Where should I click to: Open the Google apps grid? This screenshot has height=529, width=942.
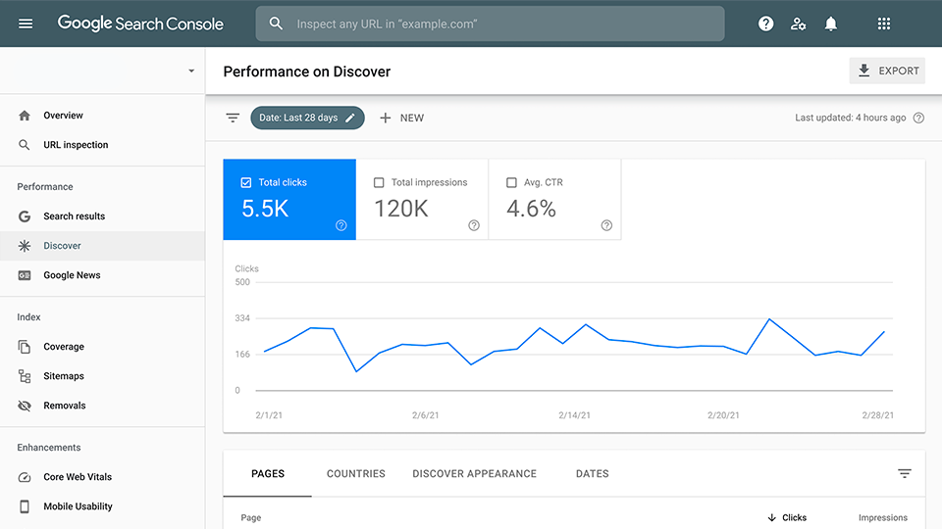point(883,24)
